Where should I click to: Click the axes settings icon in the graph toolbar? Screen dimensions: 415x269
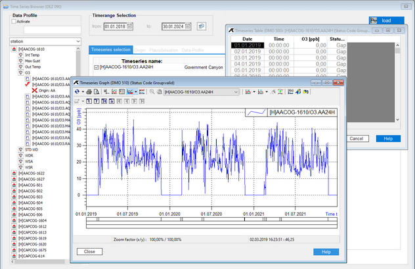click(106, 91)
